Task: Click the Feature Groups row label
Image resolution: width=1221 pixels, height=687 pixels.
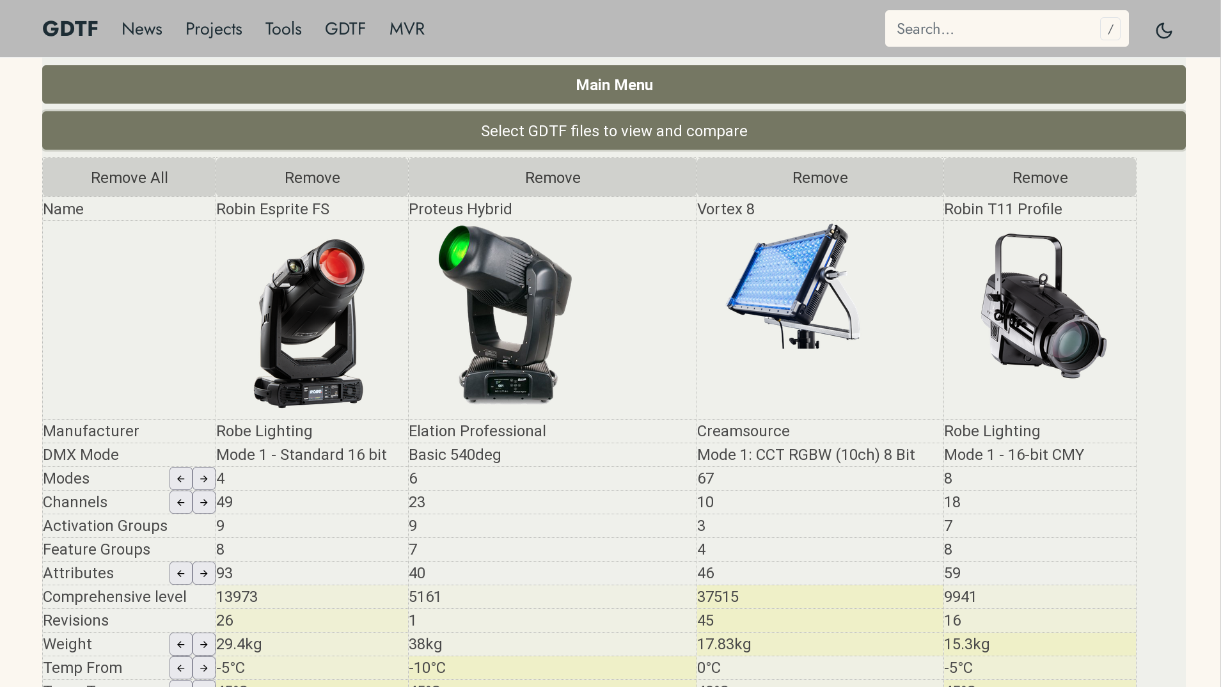Action: pyautogui.click(x=97, y=549)
